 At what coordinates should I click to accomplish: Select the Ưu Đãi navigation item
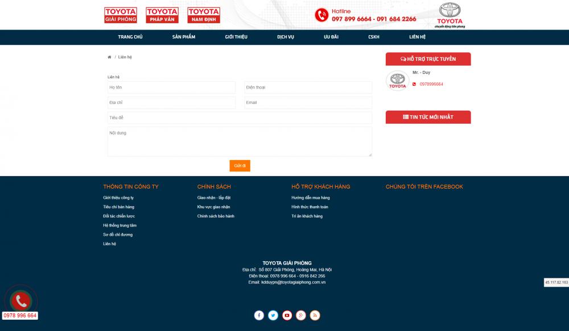[x=331, y=37]
